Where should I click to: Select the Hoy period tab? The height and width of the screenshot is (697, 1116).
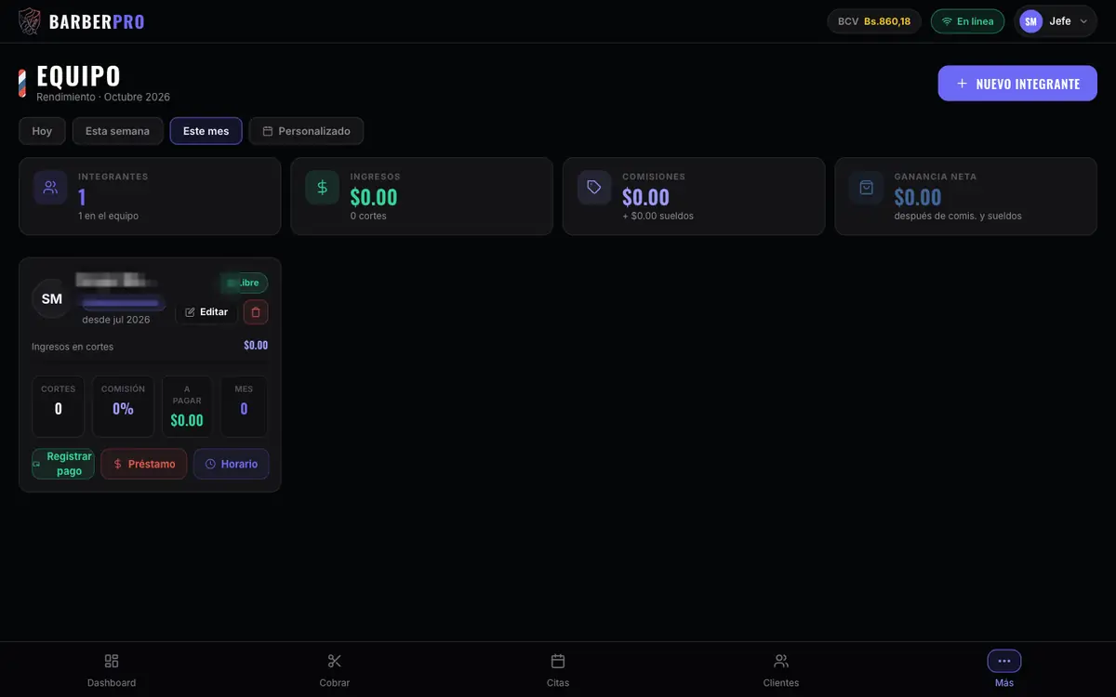42,131
